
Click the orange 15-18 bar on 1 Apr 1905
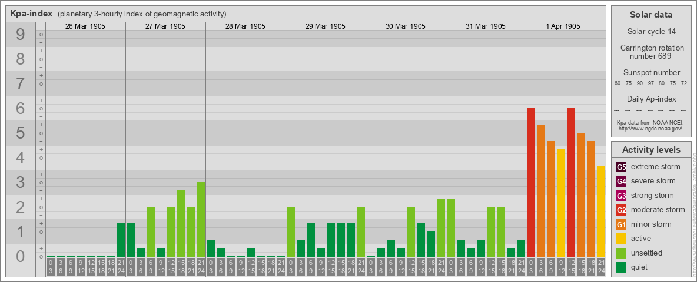point(581,195)
